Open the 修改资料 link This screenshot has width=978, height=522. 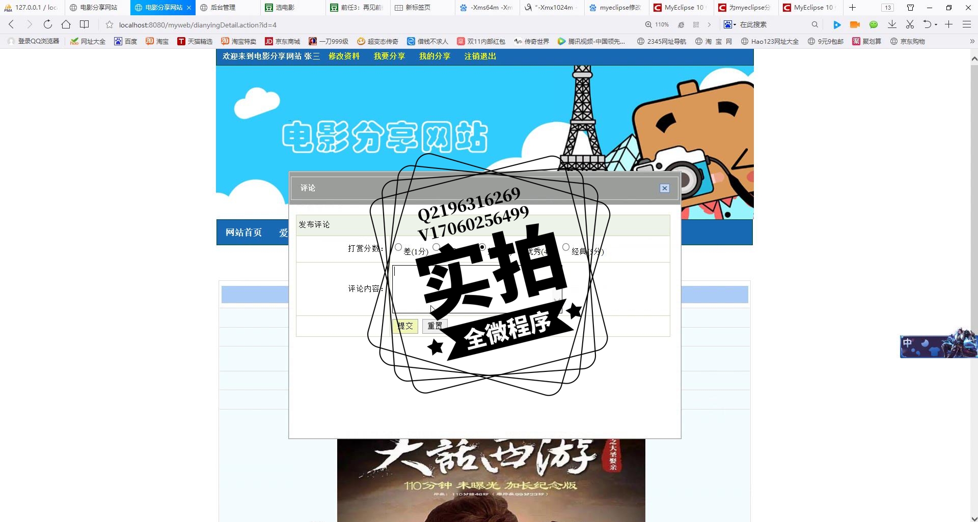point(344,56)
